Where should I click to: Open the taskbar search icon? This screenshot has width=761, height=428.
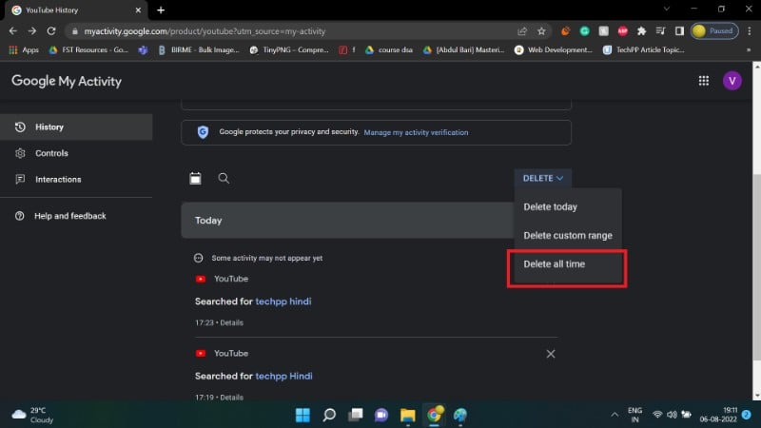tap(329, 415)
